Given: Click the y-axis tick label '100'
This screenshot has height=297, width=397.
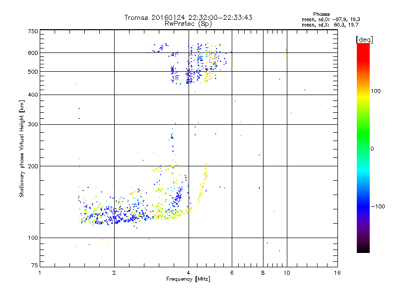Looking at the screenshot, I should click(x=33, y=238).
